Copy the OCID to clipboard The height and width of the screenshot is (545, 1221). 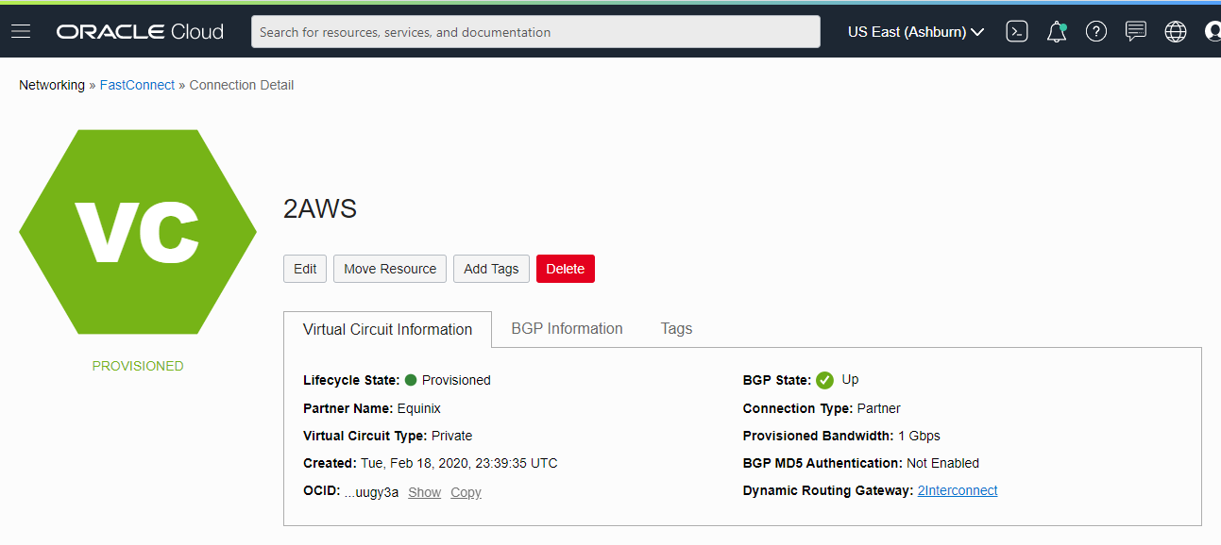tap(465, 491)
